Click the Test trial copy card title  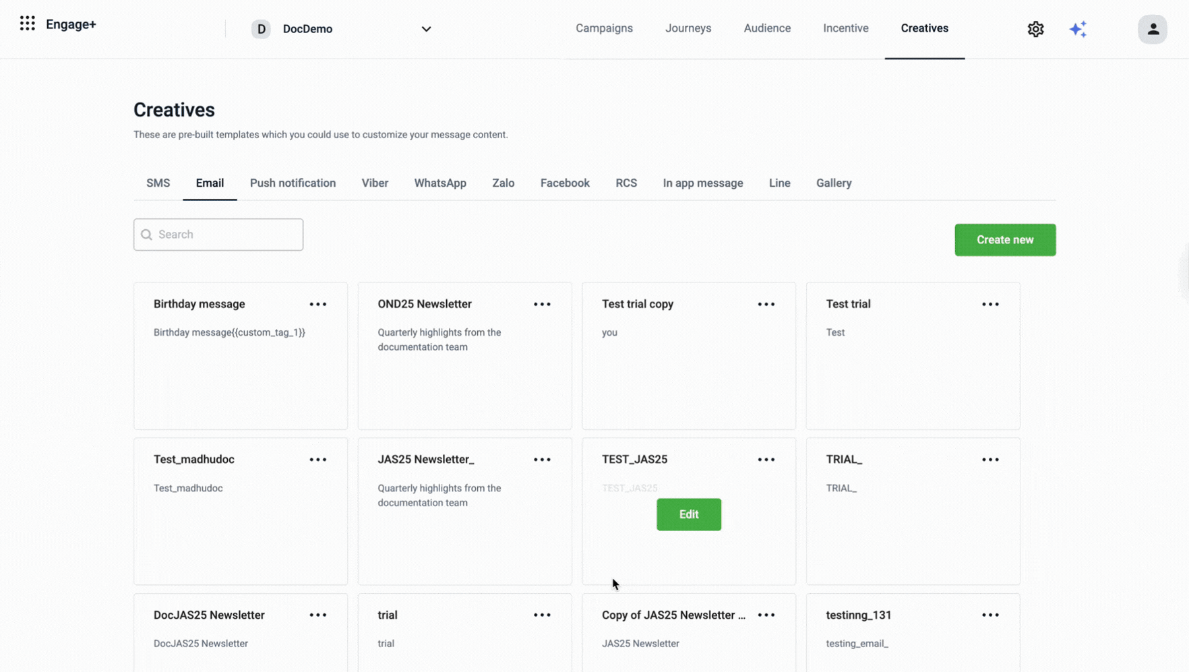(638, 304)
